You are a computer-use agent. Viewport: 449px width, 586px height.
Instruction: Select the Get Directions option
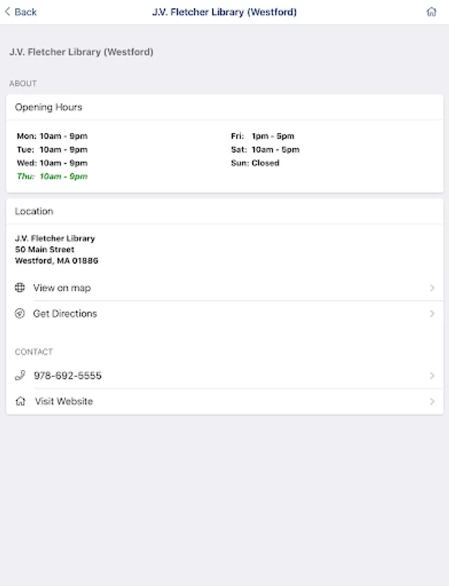(x=65, y=314)
